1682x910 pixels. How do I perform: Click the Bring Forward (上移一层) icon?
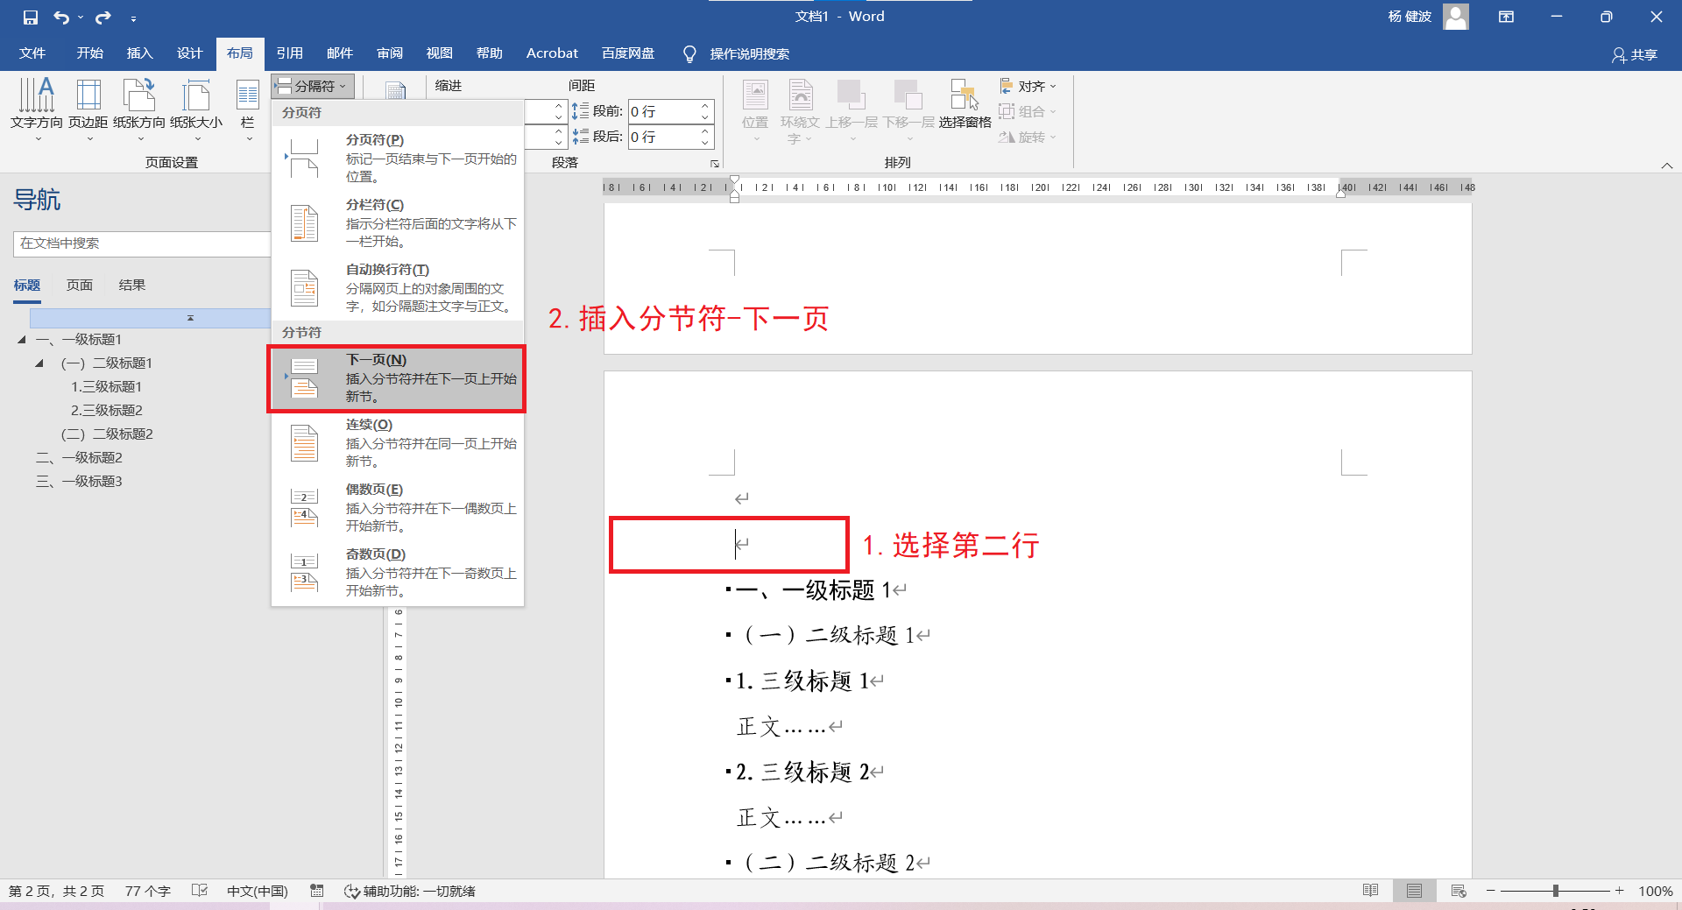(x=851, y=95)
